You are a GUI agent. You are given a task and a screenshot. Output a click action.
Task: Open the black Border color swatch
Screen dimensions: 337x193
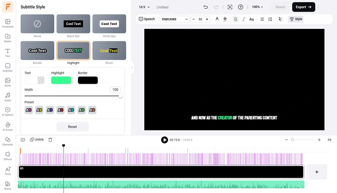click(88, 80)
